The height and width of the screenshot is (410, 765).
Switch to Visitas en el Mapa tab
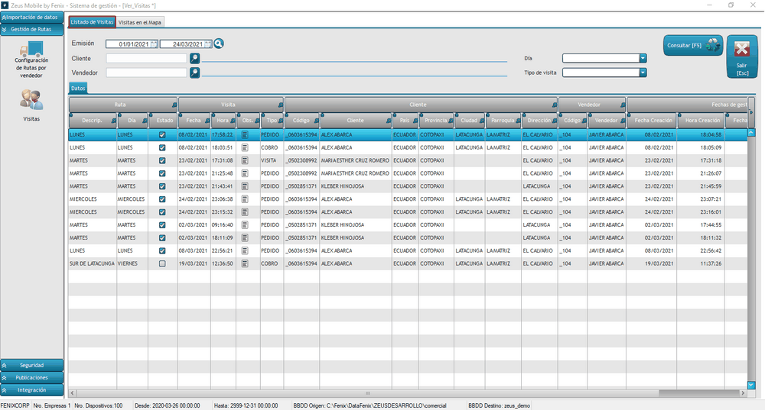tap(140, 22)
